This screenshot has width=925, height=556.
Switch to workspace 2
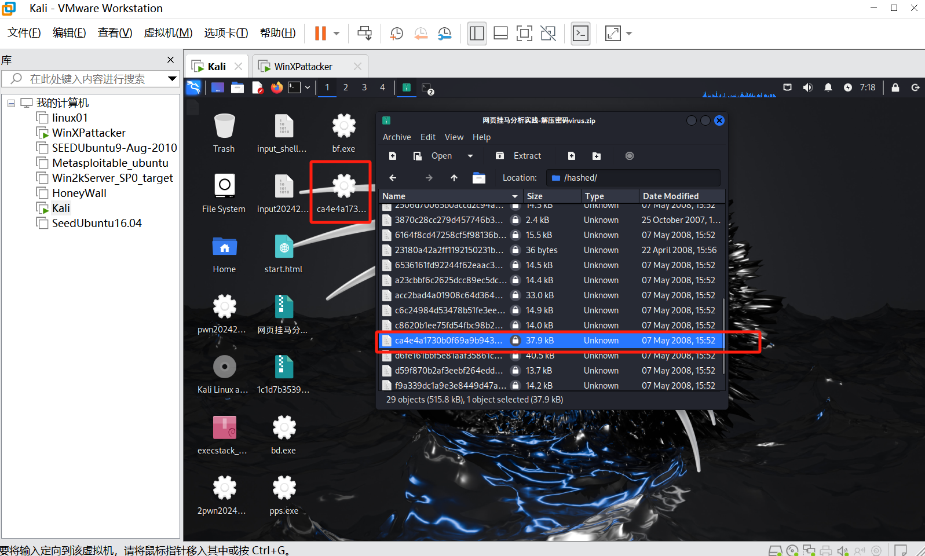point(346,87)
